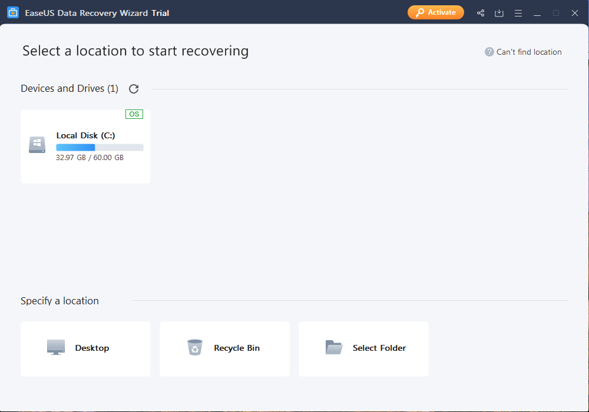Click the EaseUS logo icon in title bar

click(13, 12)
